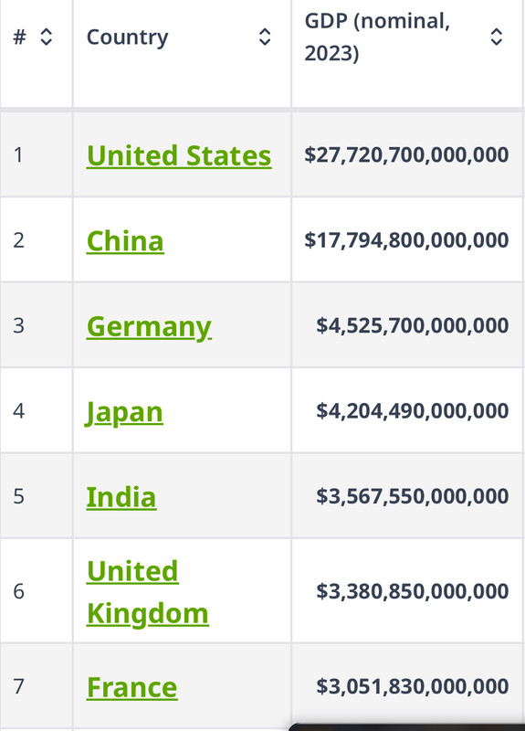Sort table by rank number arrows
Image resolution: width=525 pixels, height=731 pixels.
coord(47,37)
